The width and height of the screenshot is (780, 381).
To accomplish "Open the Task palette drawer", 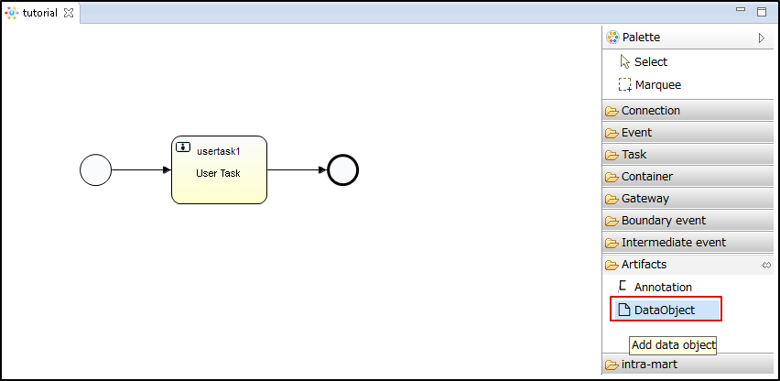I will point(688,154).
